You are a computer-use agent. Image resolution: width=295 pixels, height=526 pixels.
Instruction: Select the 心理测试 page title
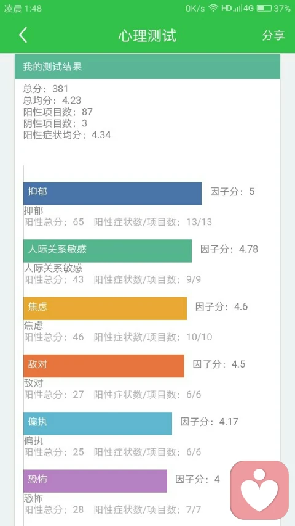click(147, 36)
